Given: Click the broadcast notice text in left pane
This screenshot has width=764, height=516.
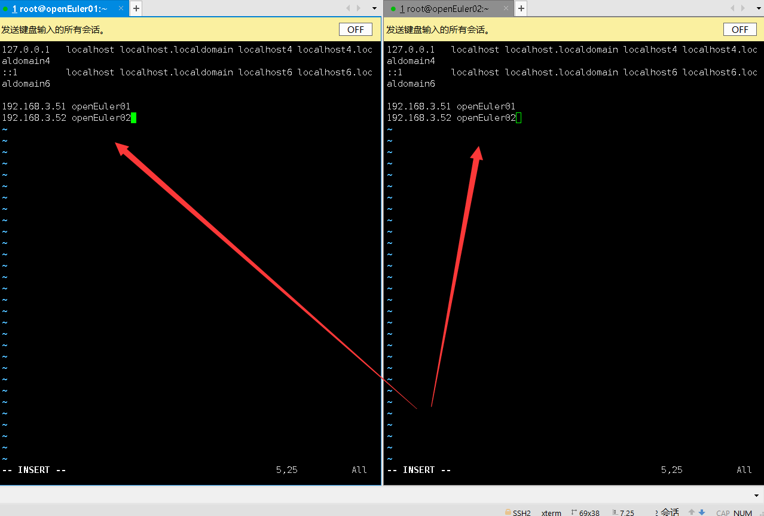Looking at the screenshot, I should 53,30.
